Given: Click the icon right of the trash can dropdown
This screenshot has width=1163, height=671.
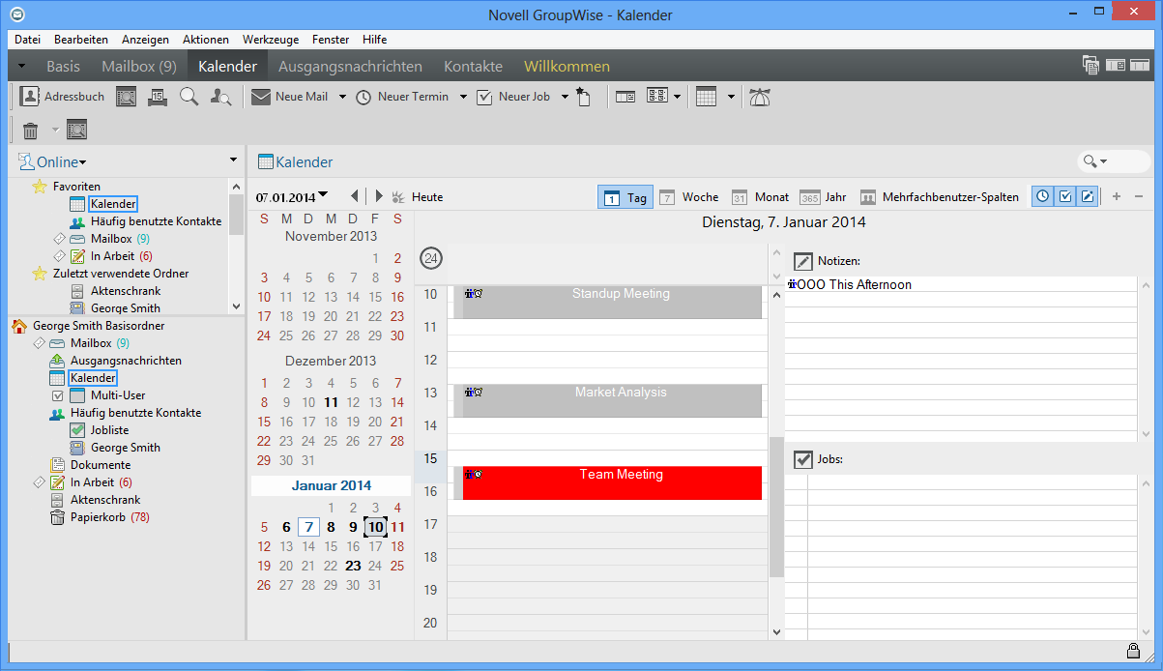Looking at the screenshot, I should pyautogui.click(x=77, y=130).
